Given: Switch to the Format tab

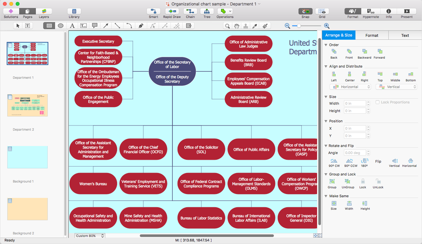Looking at the screenshot, I should coord(372,35).
